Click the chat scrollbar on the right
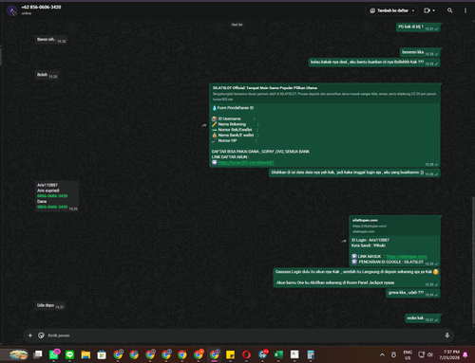The height and width of the screenshot is (363, 475). click(473, 260)
